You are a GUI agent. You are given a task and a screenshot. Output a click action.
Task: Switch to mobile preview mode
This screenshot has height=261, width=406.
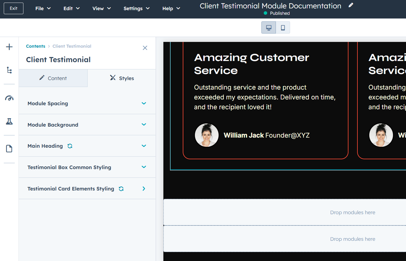coord(283,28)
